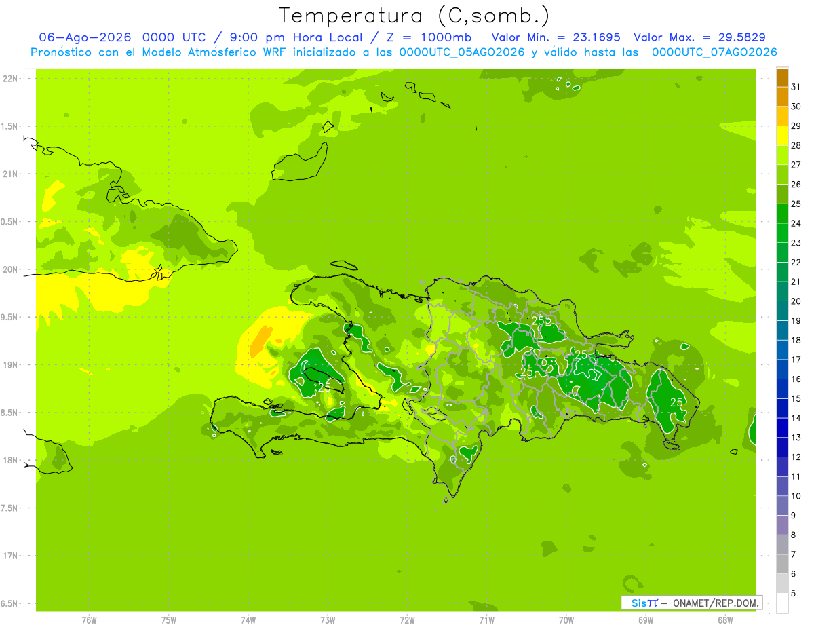Click the longitude label 75W
Viewport: 814px width, 629px height.
click(169, 620)
